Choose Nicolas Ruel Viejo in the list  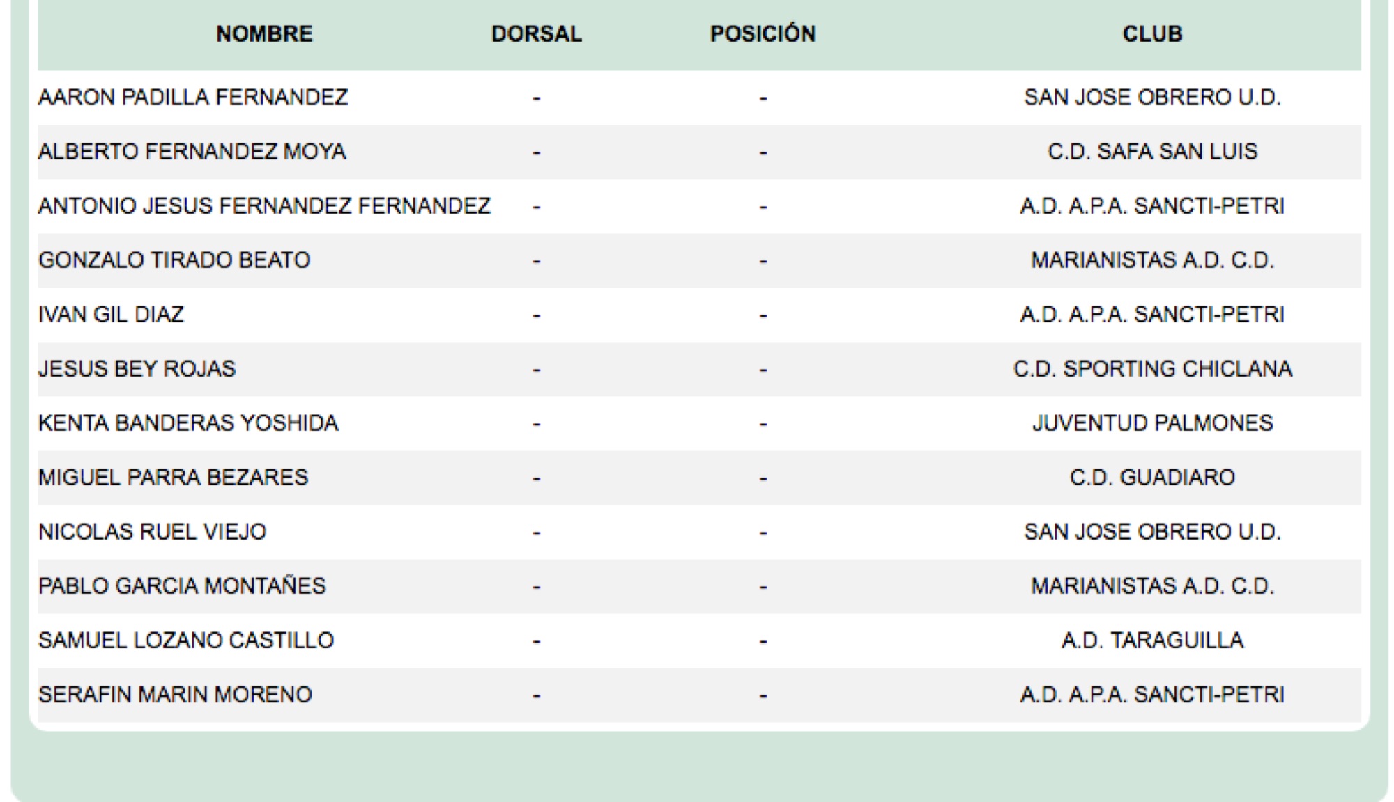tap(152, 532)
